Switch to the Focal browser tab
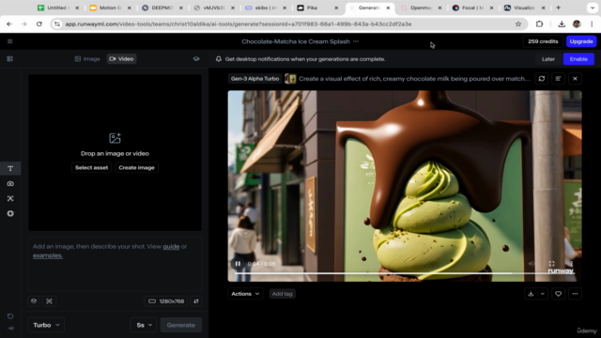 coord(472,8)
